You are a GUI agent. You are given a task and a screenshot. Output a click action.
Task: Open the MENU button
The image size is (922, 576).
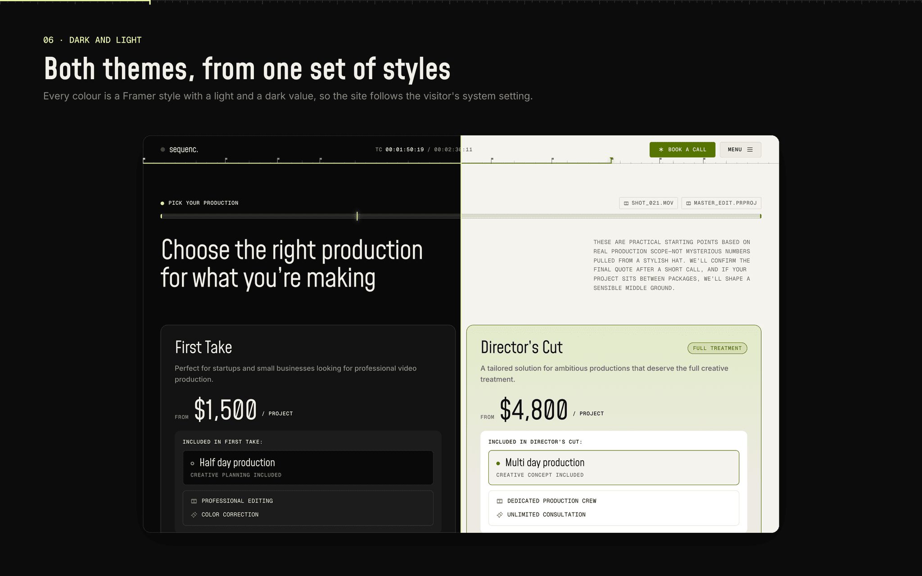(741, 149)
